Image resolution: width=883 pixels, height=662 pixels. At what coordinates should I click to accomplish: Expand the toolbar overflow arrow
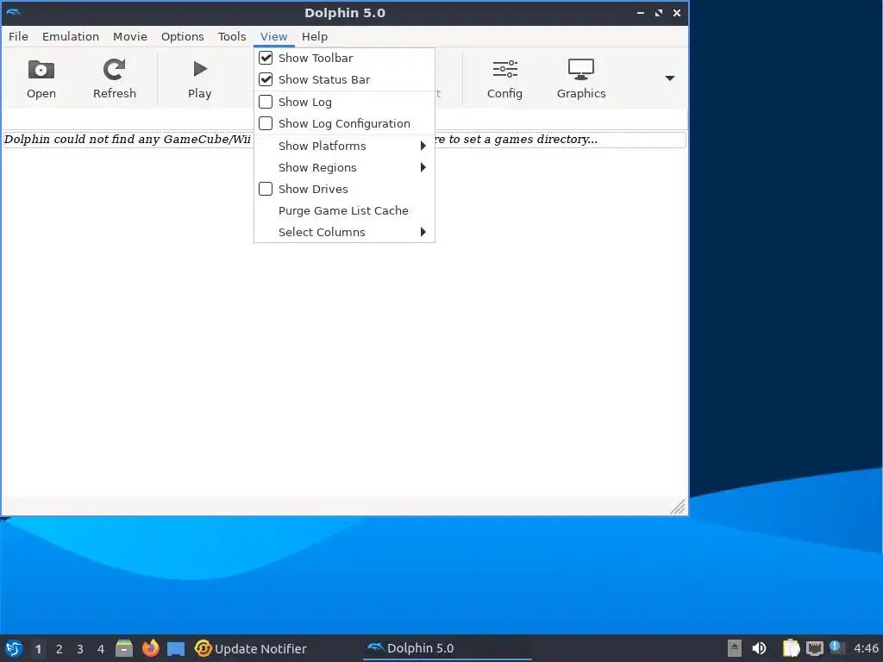click(669, 78)
